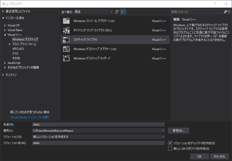Image resolution: width=232 pixels, height=161 pixels.
Task: Expand the Visual C# node
Action: click(5, 25)
